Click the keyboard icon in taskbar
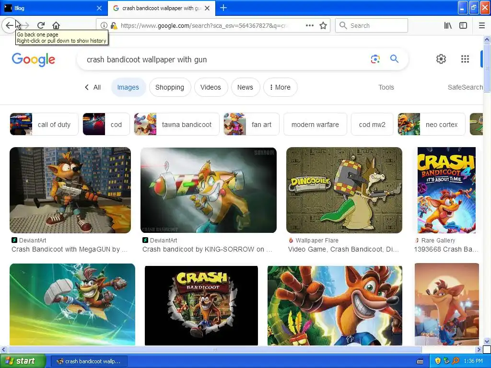The image size is (491, 368). tap(420, 361)
